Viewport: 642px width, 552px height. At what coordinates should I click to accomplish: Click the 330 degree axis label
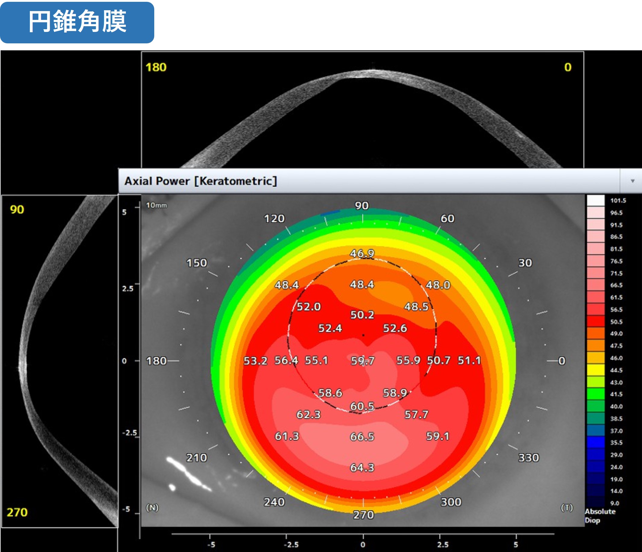(x=529, y=457)
